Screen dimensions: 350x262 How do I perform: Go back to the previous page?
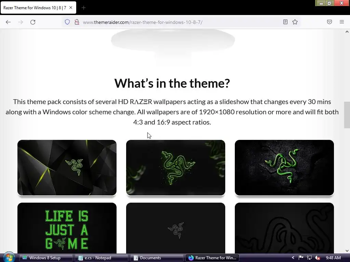pos(8,22)
